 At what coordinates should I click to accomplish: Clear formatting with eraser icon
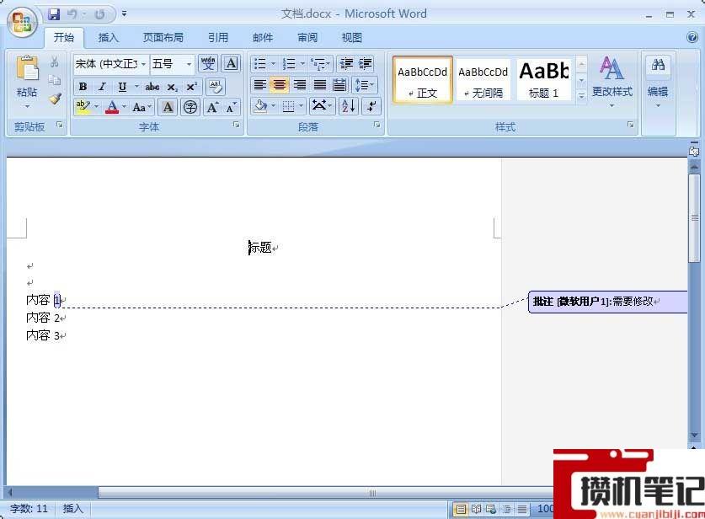pyautogui.click(x=216, y=86)
